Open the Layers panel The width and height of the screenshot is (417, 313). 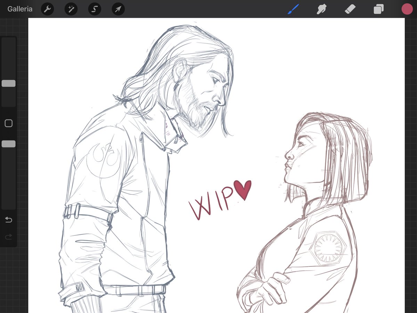pos(378,9)
